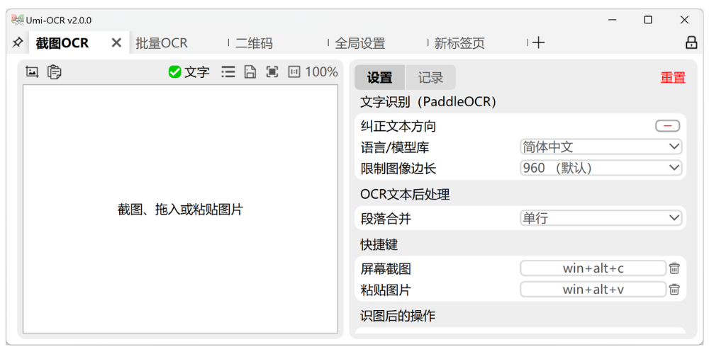709x354 pixels.
Task: Open the 段落合并 dropdown
Action: (x=601, y=218)
